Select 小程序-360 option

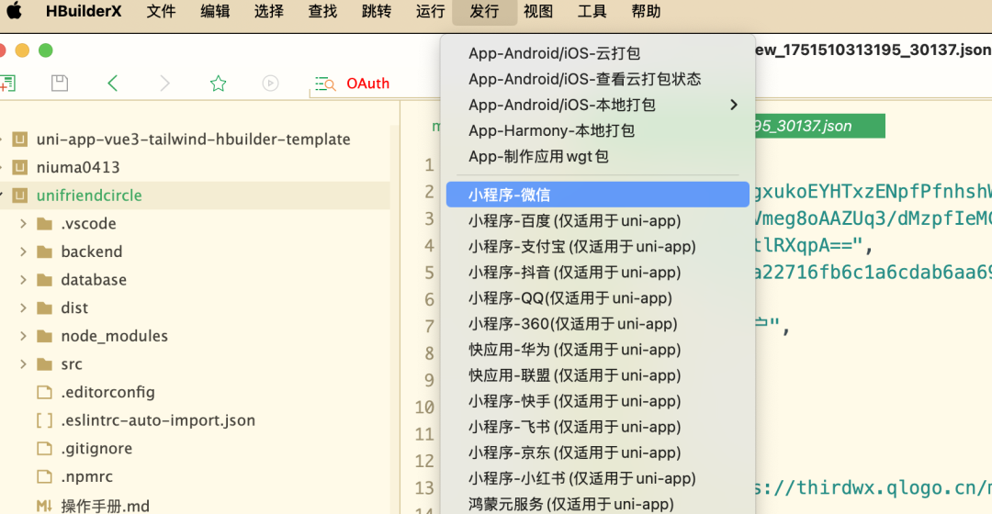click(597, 324)
